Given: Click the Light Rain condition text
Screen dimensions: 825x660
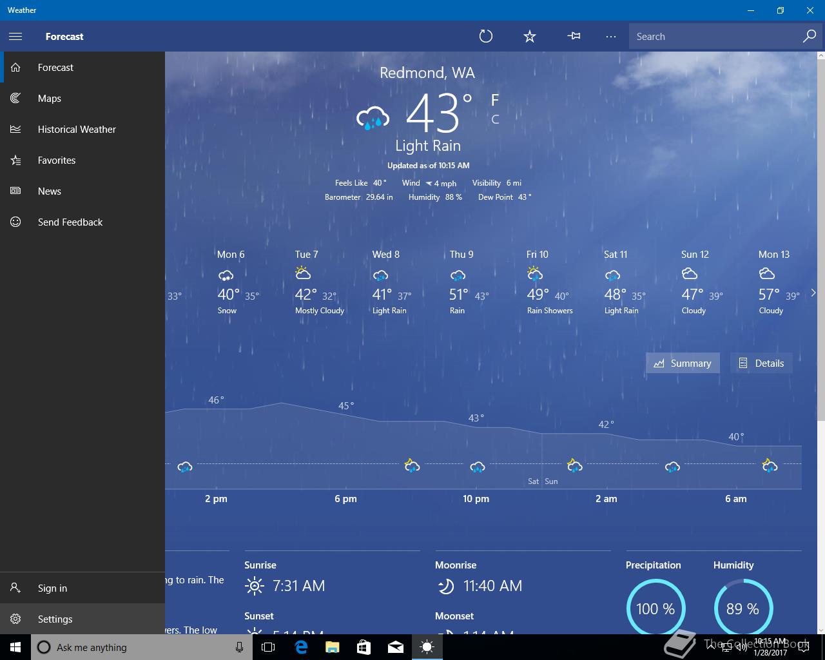Looking at the screenshot, I should 428,146.
